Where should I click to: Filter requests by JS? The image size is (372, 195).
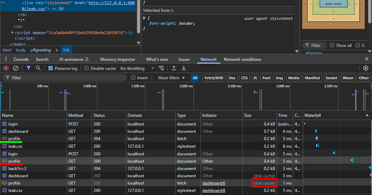pos(255,78)
